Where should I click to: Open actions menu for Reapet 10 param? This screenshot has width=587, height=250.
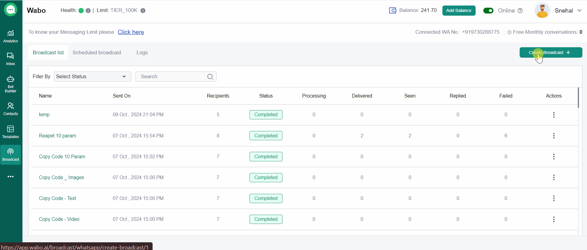[x=554, y=136]
